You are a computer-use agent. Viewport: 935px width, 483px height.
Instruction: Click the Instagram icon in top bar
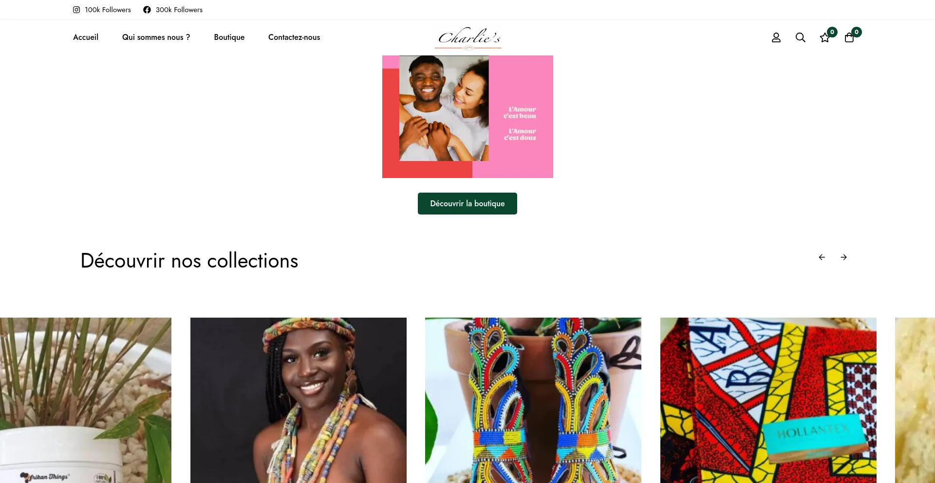pyautogui.click(x=76, y=10)
